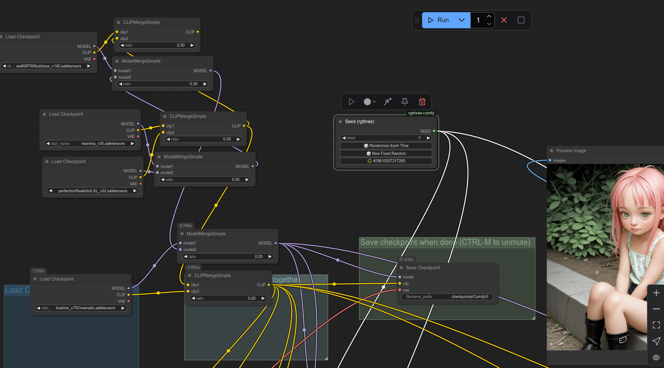Adjust ratio 0.20 in CLIPMergeSimple 0.952s node
Screen dimensions: 664x368
tap(228, 298)
